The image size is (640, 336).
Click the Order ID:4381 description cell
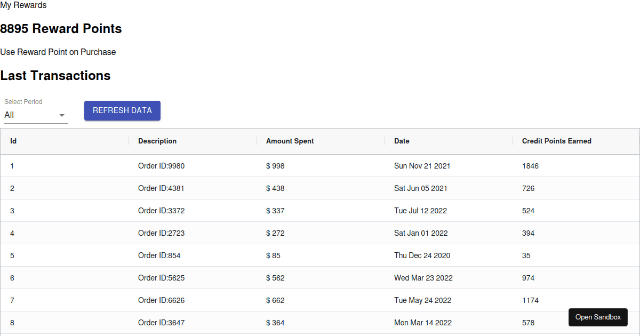161,188
